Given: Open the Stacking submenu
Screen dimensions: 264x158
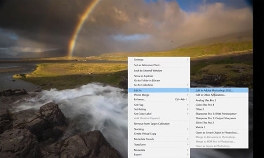Looking at the screenshot, I should 159,129.
